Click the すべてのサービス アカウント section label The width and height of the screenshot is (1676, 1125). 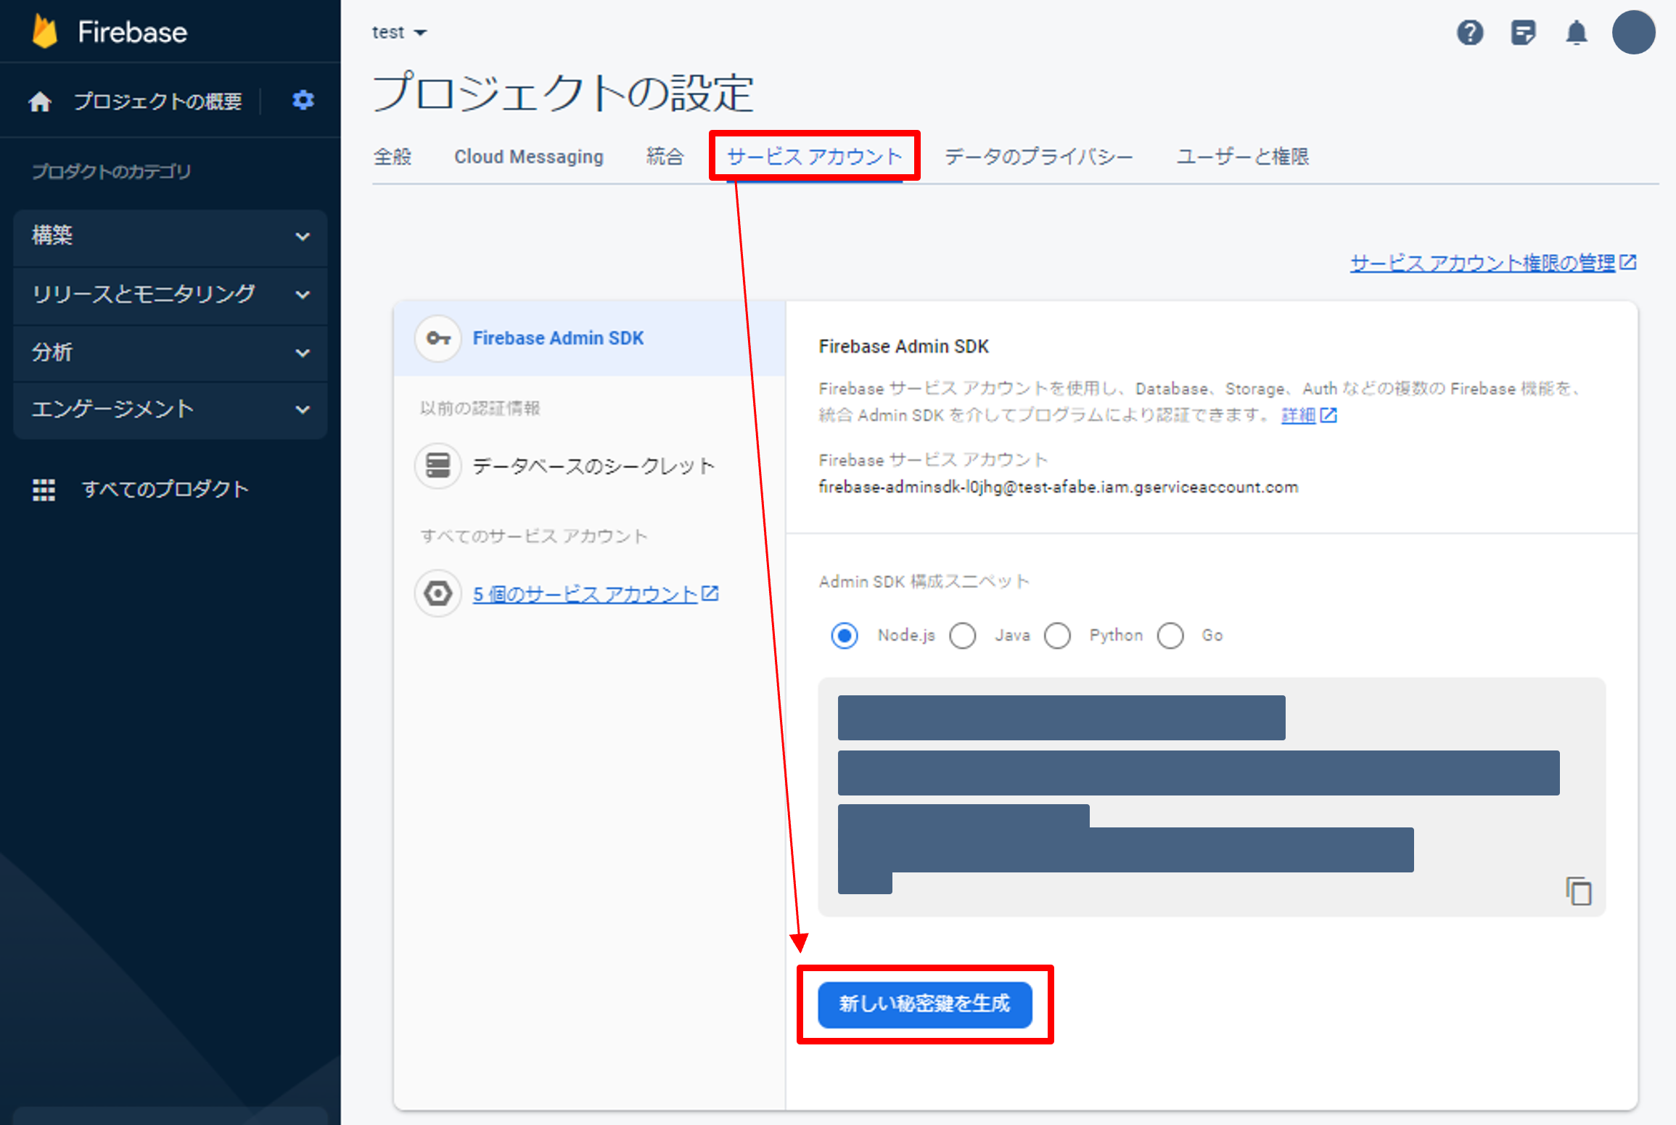pos(533,536)
